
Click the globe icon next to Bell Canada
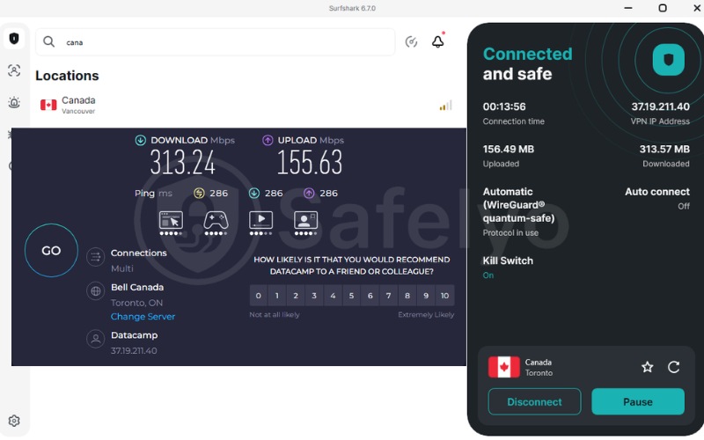tap(96, 291)
